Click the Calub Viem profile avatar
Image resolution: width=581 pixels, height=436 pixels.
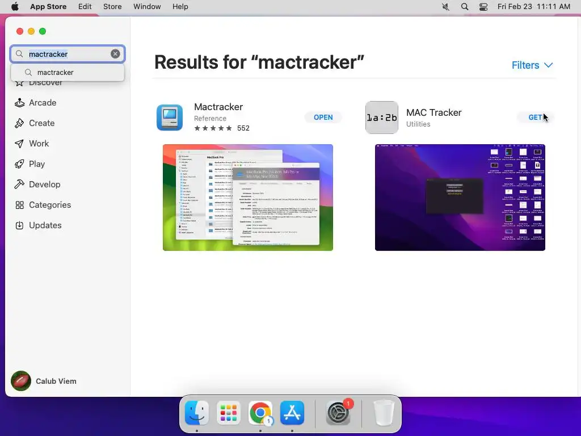tap(21, 381)
